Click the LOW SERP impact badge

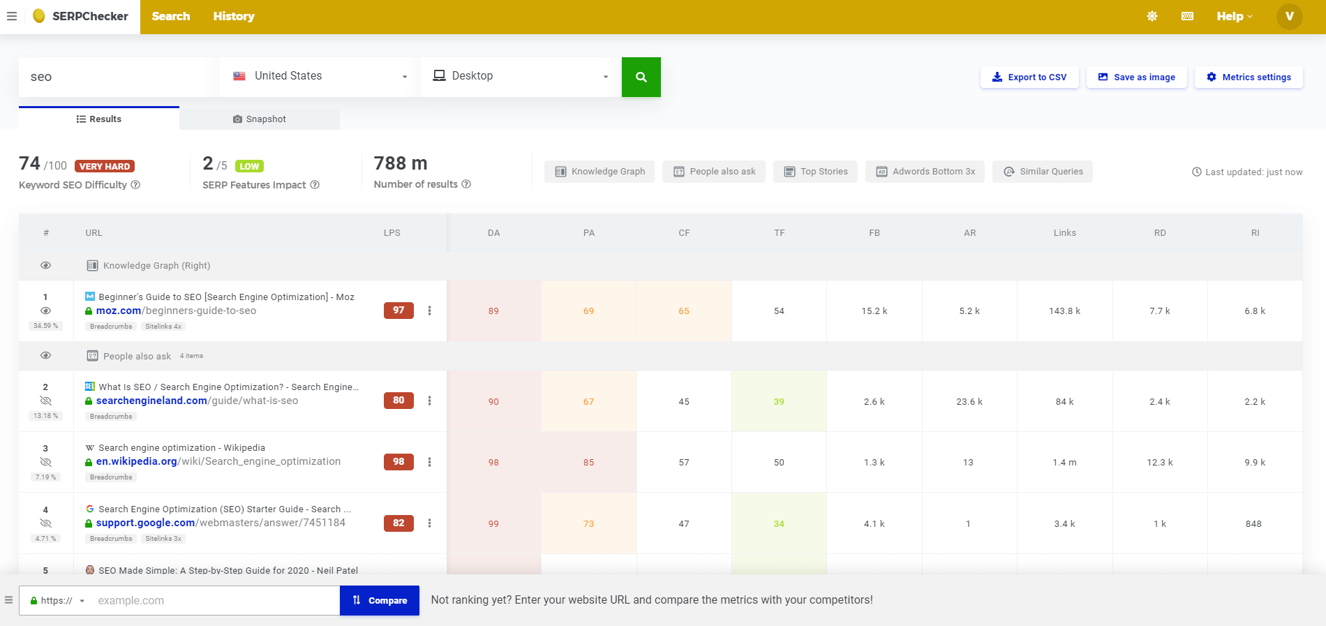click(249, 166)
